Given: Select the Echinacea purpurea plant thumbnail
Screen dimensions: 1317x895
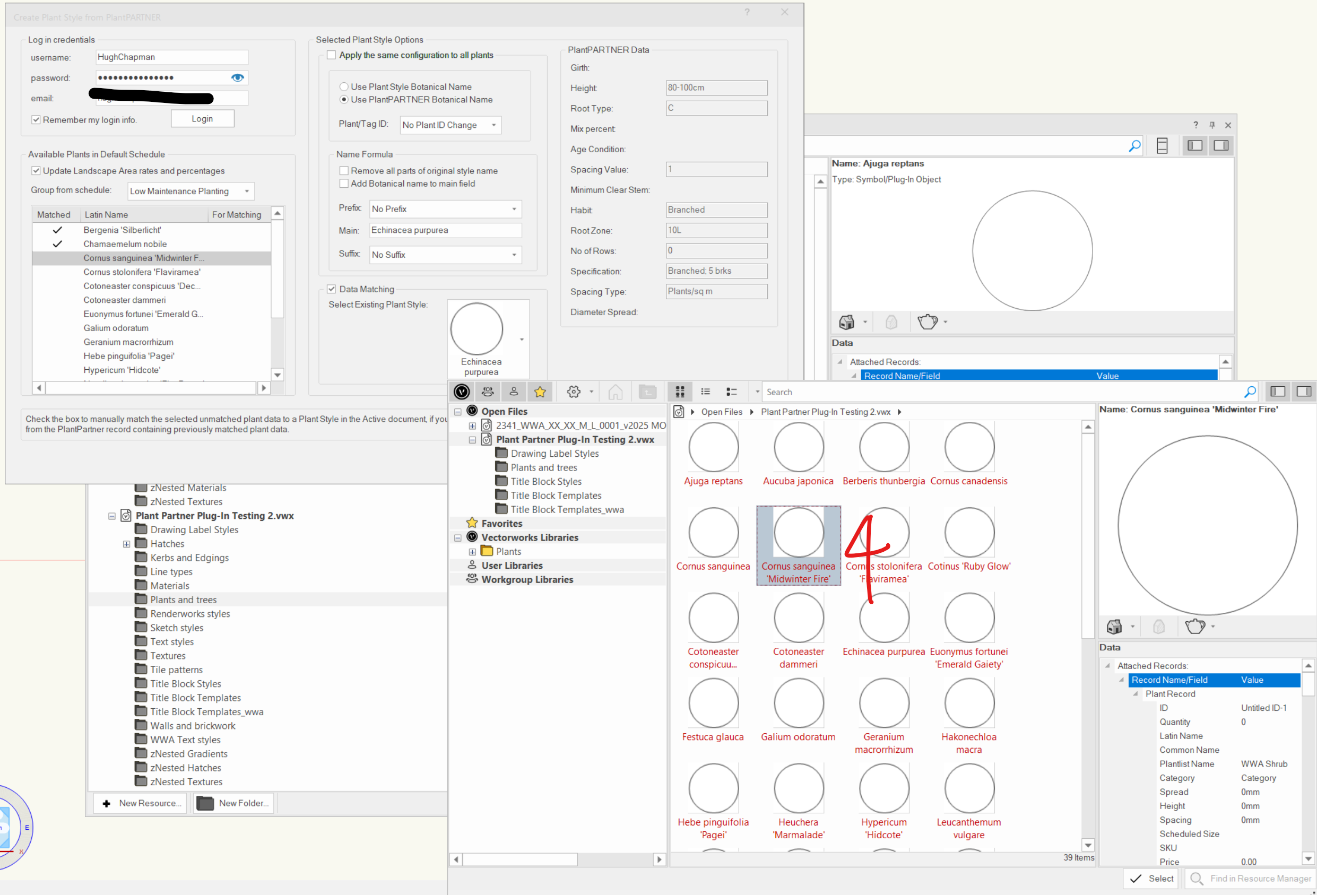Looking at the screenshot, I should coord(883,618).
